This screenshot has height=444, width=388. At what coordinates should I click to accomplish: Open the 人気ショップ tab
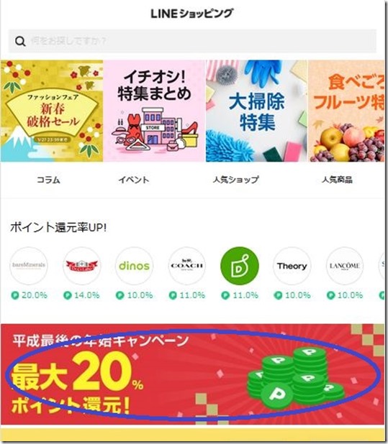pyautogui.click(x=236, y=180)
